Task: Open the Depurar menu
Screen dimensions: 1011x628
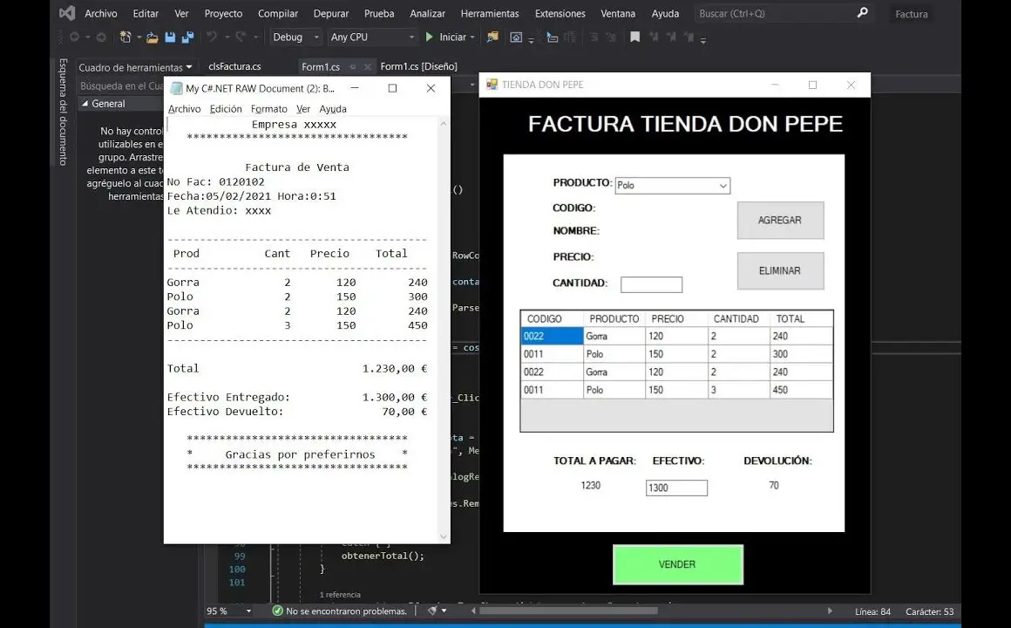Action: (331, 14)
